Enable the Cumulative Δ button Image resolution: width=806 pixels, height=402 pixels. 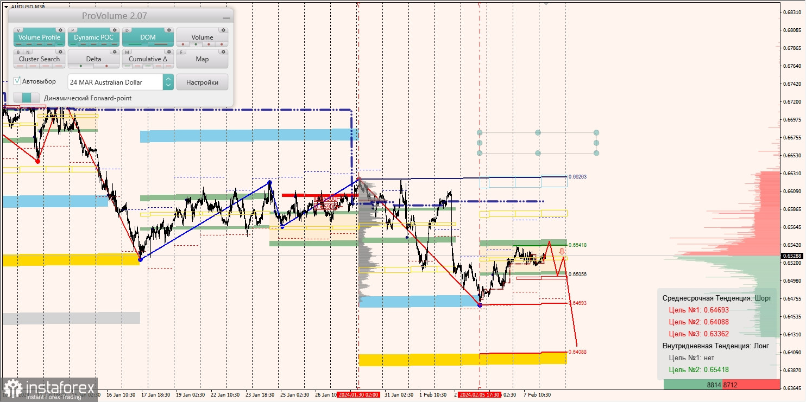148,59
